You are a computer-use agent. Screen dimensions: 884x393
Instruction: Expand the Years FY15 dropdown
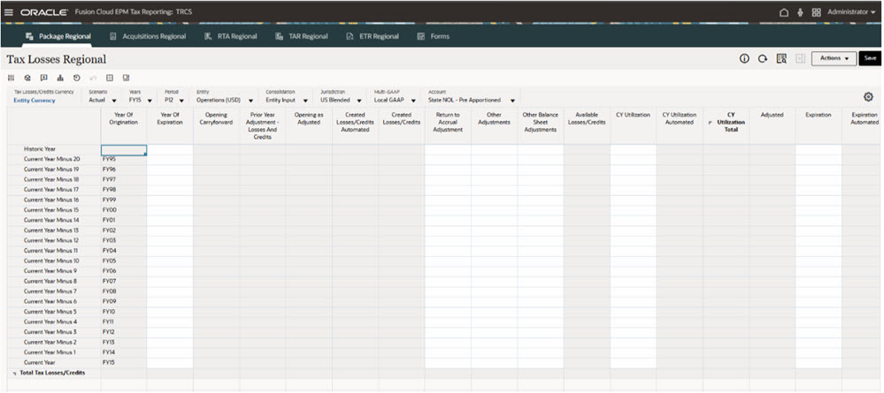(x=141, y=100)
